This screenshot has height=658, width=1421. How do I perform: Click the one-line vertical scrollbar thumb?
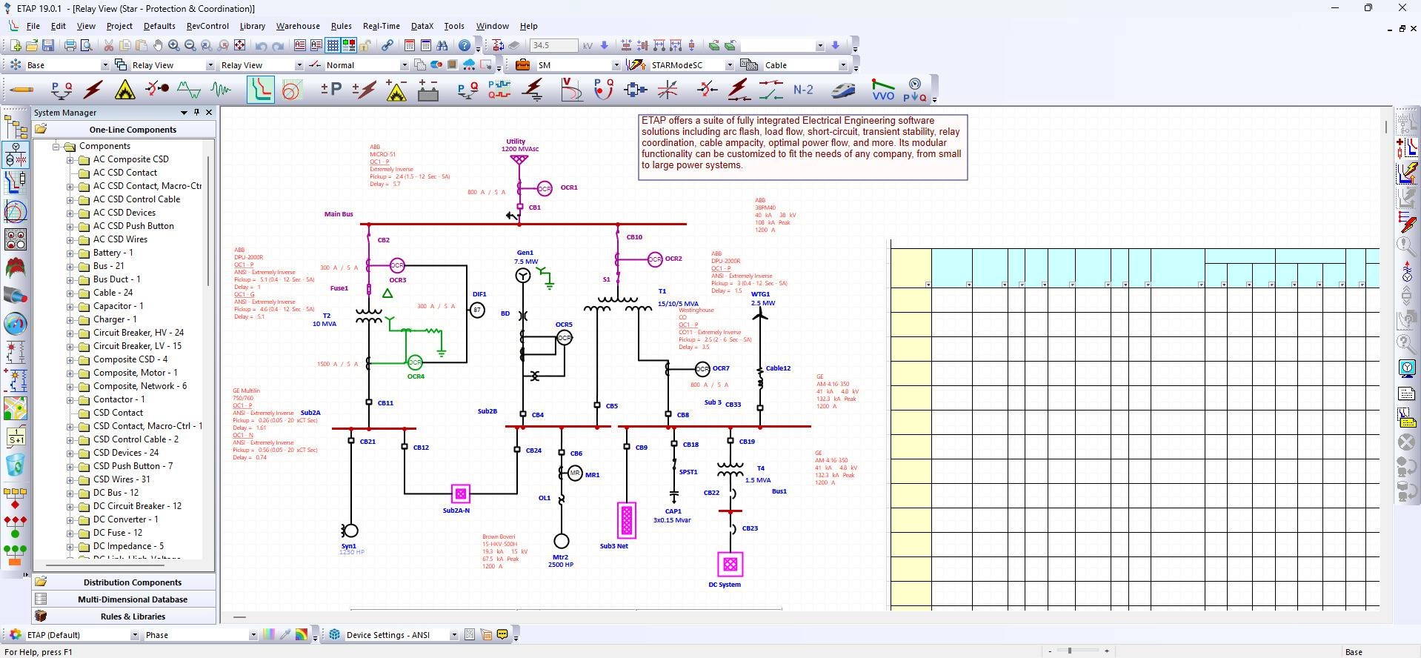point(1385,127)
